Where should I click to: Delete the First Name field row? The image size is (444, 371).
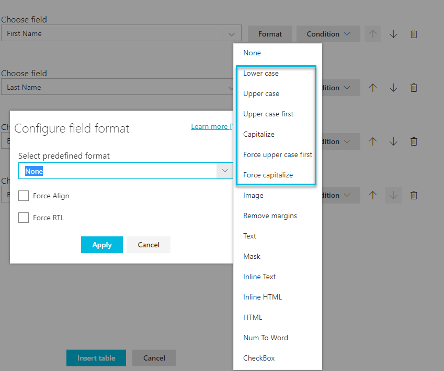tap(414, 33)
